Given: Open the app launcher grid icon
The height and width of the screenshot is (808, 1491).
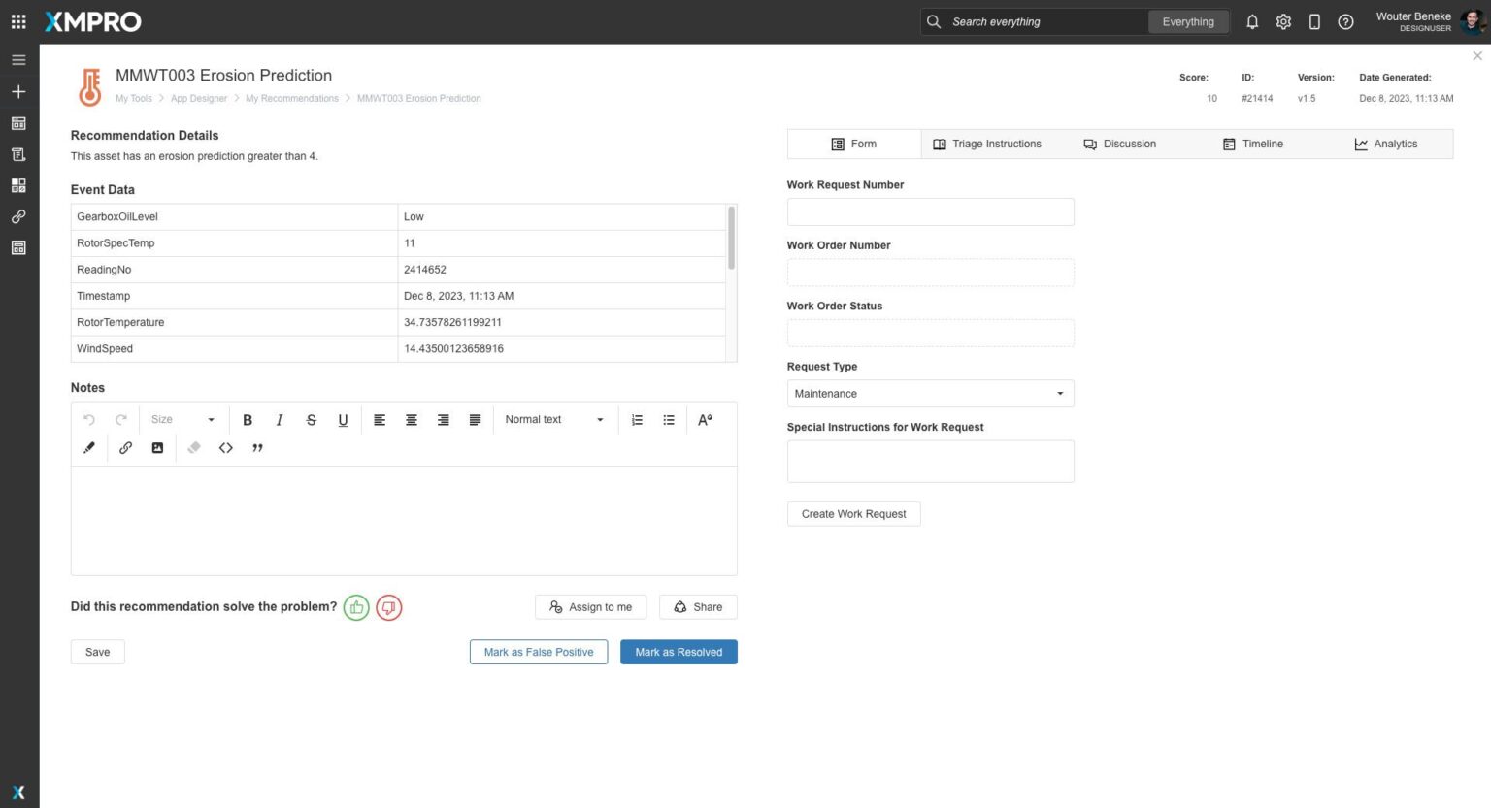Looking at the screenshot, I should point(18,21).
